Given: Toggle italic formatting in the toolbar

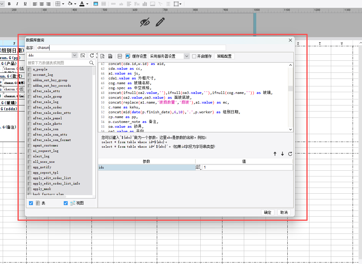Looking at the screenshot, I should (17, 4).
